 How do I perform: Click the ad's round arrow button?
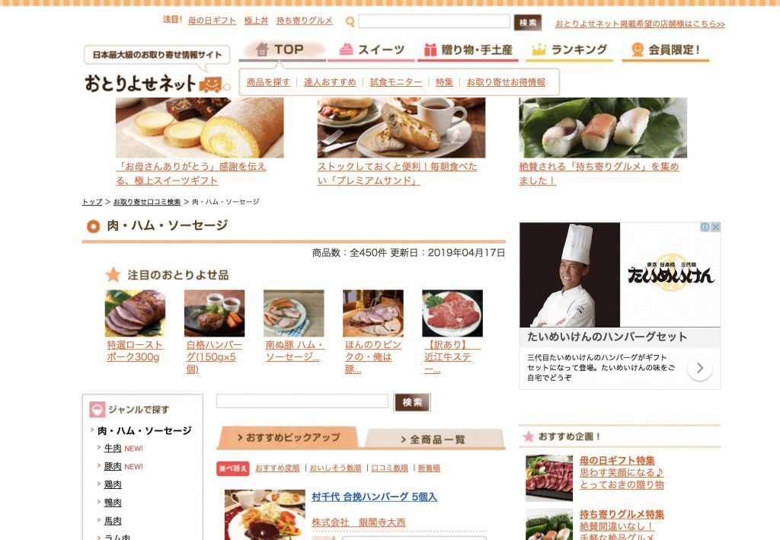pos(699,368)
